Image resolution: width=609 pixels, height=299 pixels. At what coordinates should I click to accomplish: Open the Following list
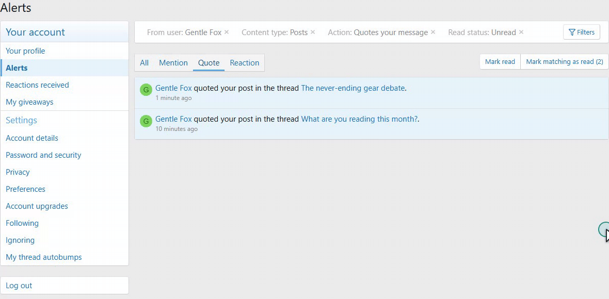[65, 223]
